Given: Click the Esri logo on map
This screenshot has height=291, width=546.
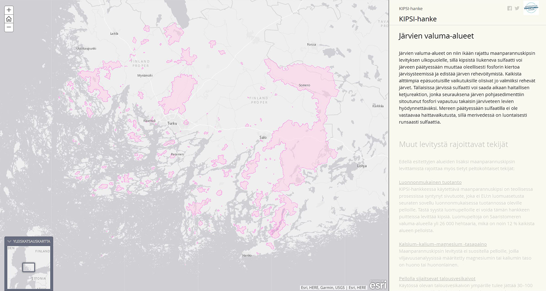Looking at the screenshot, I should 378,285.
